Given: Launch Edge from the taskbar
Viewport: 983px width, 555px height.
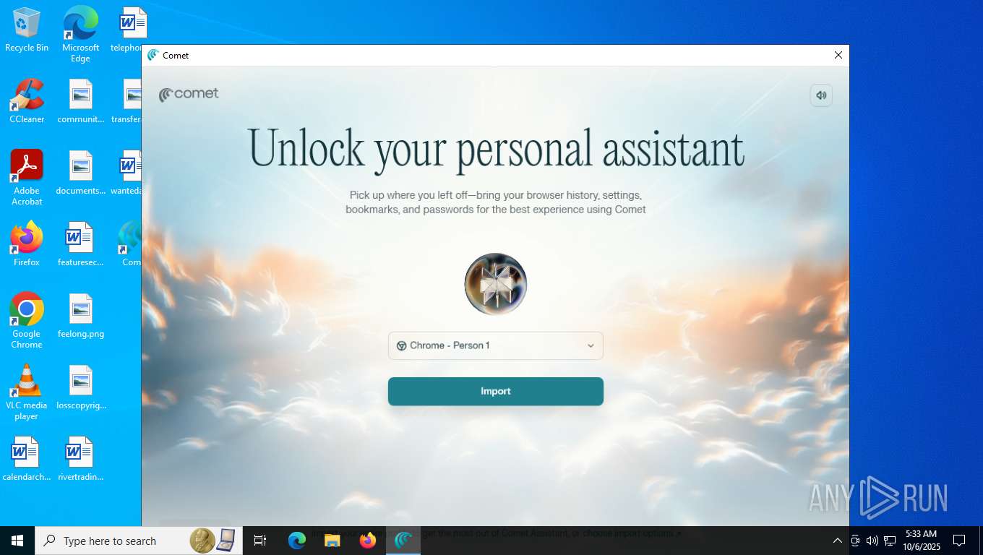Looking at the screenshot, I should pos(297,541).
